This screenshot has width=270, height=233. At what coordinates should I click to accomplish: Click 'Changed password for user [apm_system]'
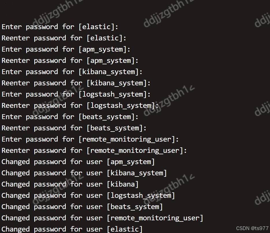pos(78,162)
